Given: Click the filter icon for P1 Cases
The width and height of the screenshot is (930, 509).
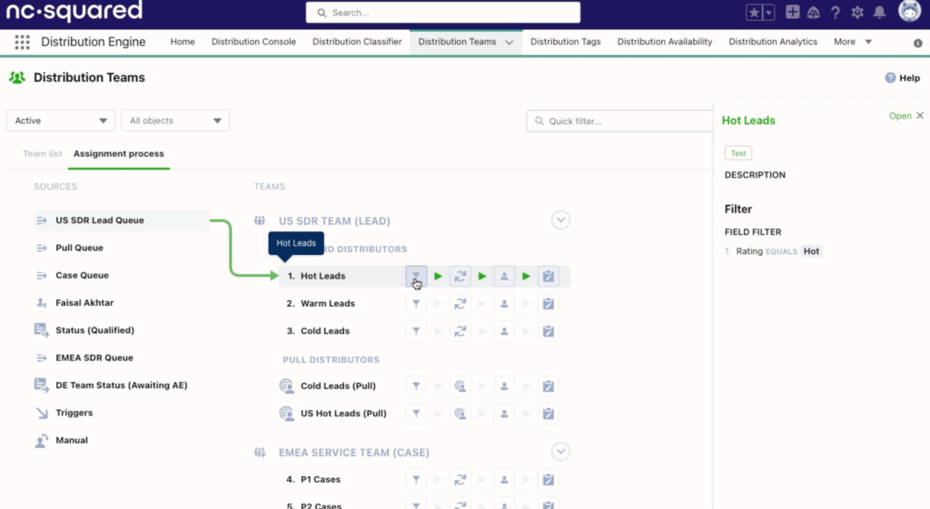Looking at the screenshot, I should 416,479.
